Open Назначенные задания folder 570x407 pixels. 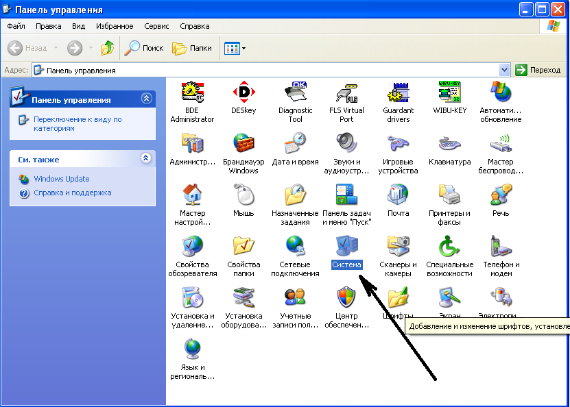pos(295,195)
